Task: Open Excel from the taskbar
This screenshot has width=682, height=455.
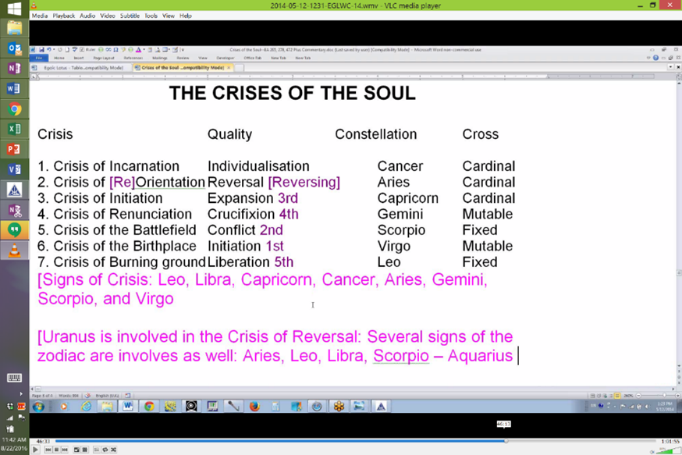Action: [x=14, y=129]
